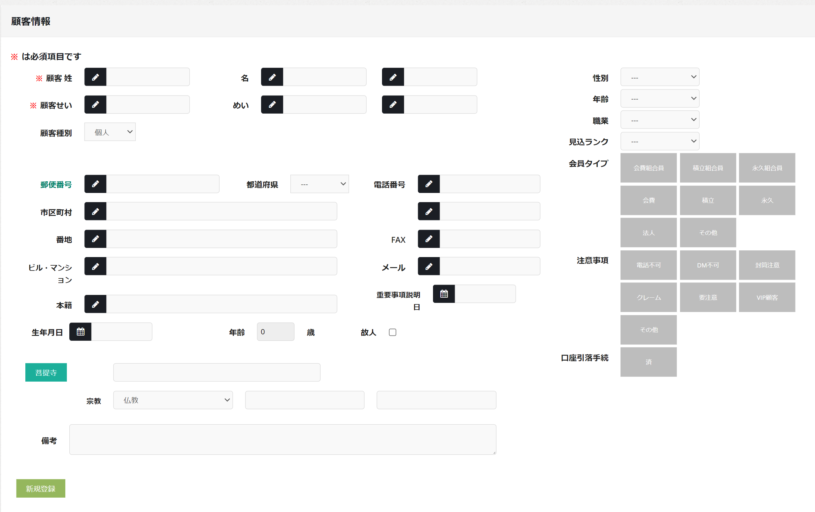Click the pencil icon next to 市区町村
The image size is (815, 512).
pyautogui.click(x=95, y=212)
